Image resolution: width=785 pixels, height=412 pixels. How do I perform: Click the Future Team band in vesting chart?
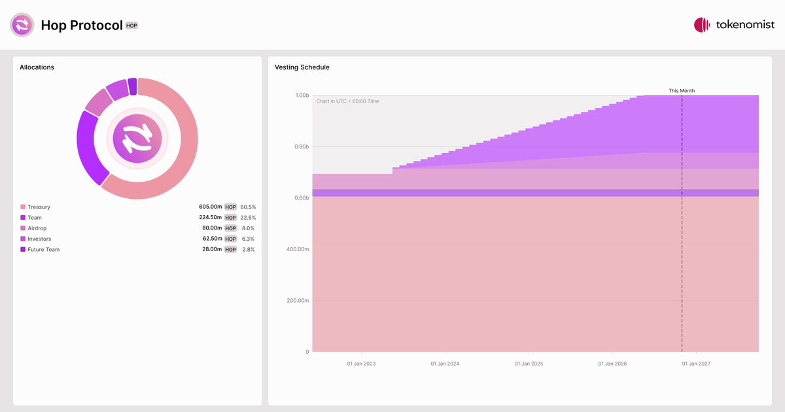535,193
